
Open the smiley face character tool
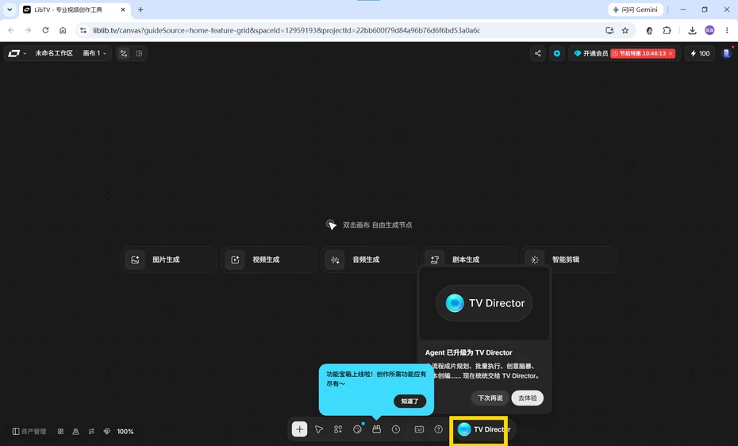pos(357,429)
